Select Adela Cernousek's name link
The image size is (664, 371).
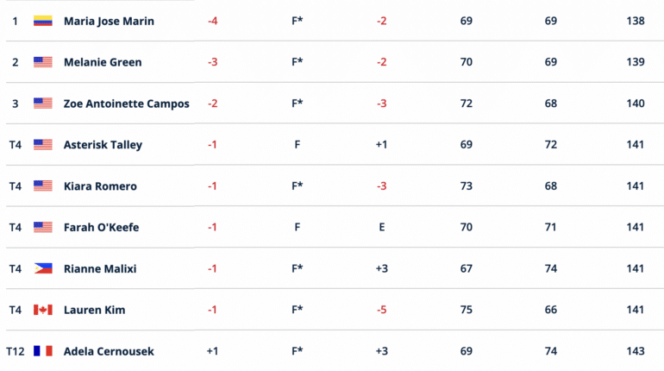(109, 351)
